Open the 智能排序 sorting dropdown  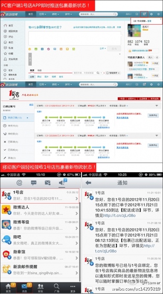(x=113, y=73)
